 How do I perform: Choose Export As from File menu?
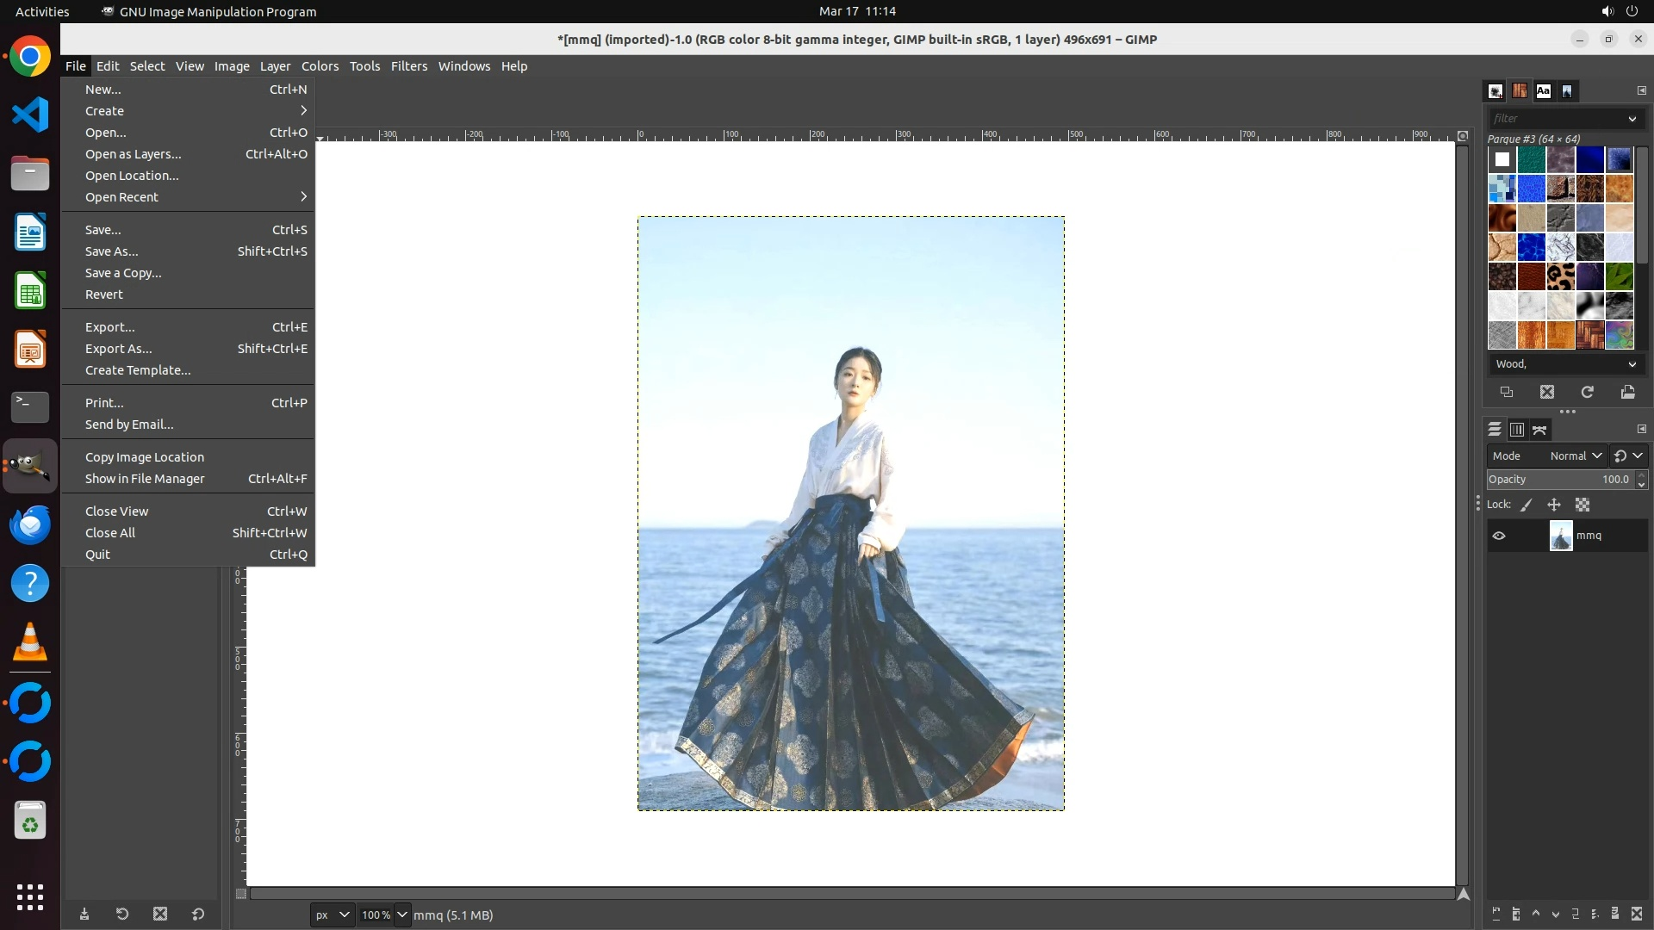point(119,349)
